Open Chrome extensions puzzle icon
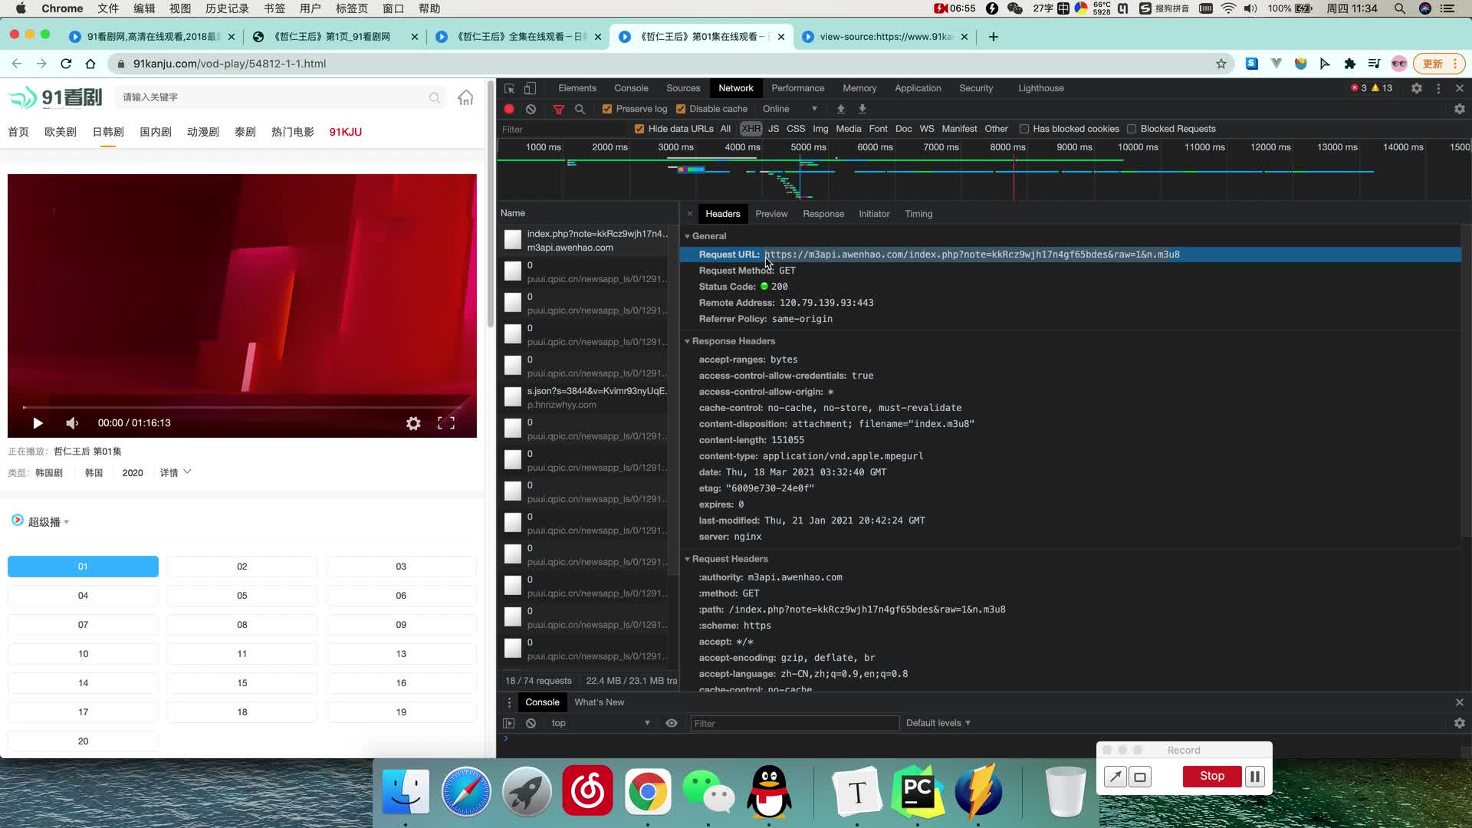This screenshot has height=828, width=1472. [1350, 64]
